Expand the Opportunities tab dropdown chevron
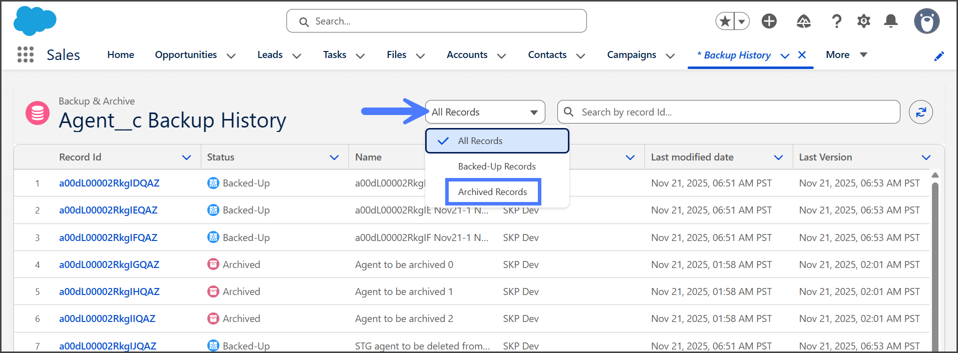 click(x=231, y=56)
